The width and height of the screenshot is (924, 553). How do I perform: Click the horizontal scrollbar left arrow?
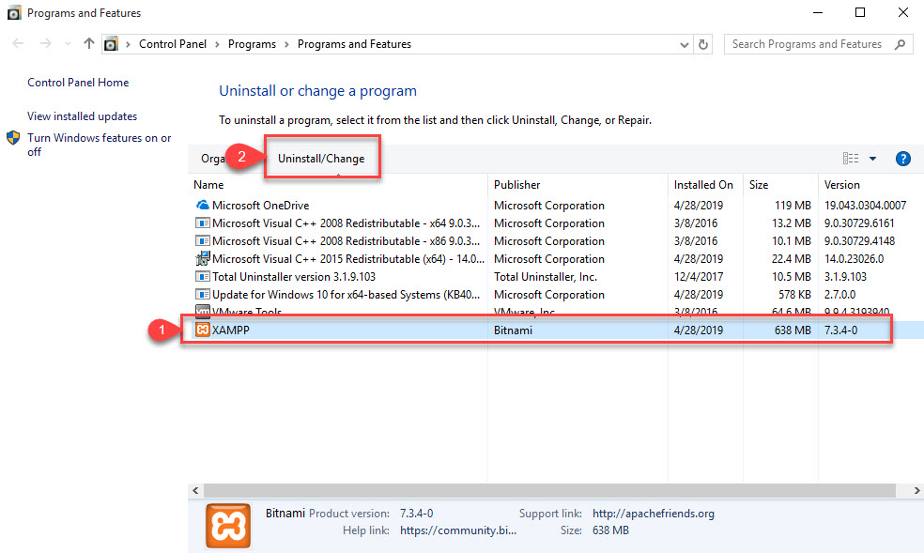click(195, 490)
